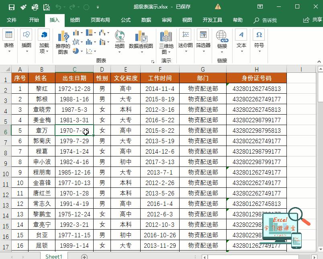This screenshot has width=323, height=259.
Task: Expand the 文本 (Text) dropdown
Action: [241, 51]
